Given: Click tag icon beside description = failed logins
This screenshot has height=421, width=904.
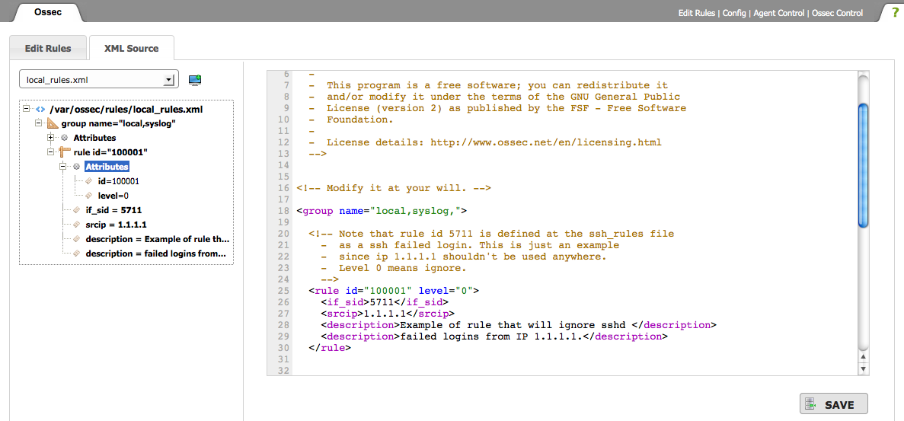Looking at the screenshot, I should point(77,253).
